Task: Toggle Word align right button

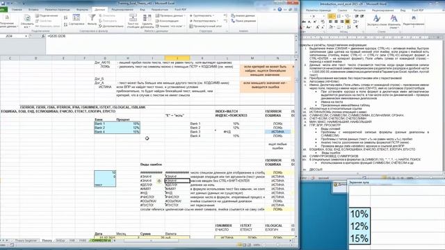Action: [342, 22]
